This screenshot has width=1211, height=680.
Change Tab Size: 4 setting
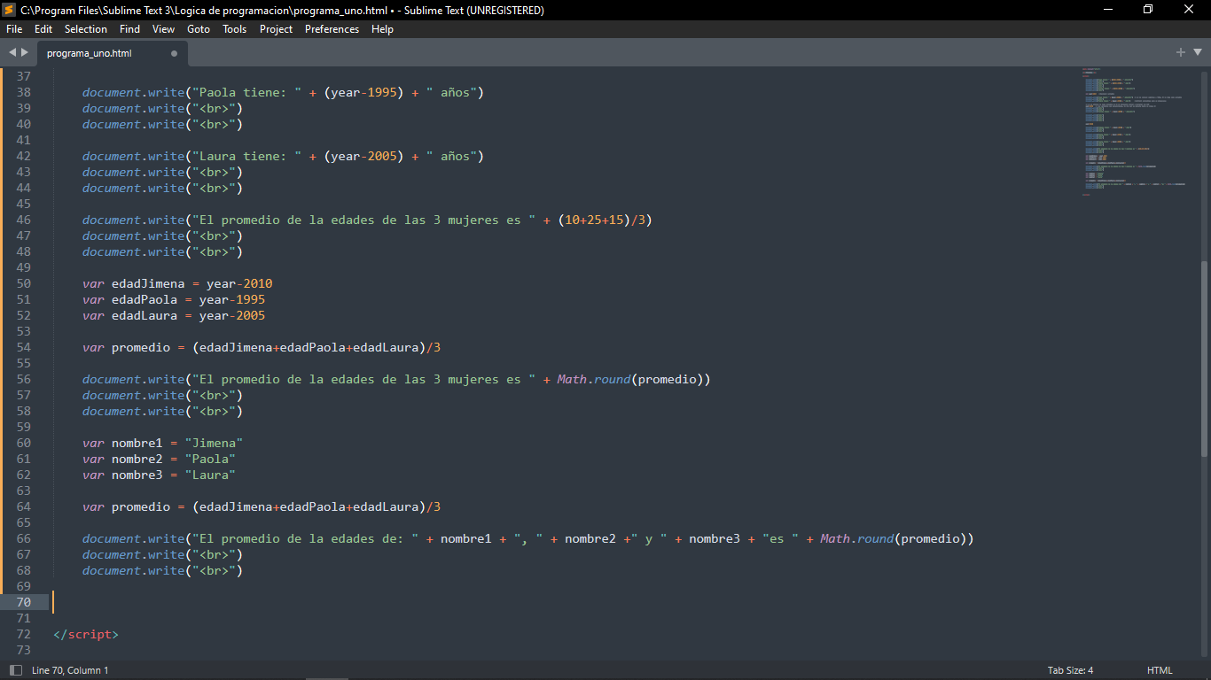pos(1070,670)
